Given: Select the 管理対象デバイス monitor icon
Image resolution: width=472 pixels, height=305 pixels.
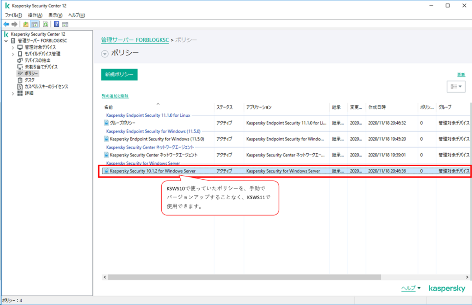Looking at the screenshot, I should point(20,47).
